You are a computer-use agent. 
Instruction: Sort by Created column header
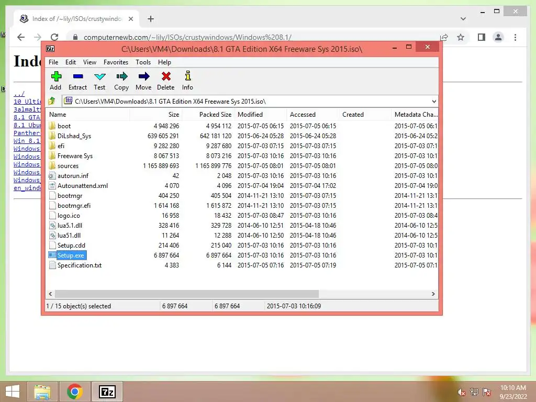coord(365,115)
